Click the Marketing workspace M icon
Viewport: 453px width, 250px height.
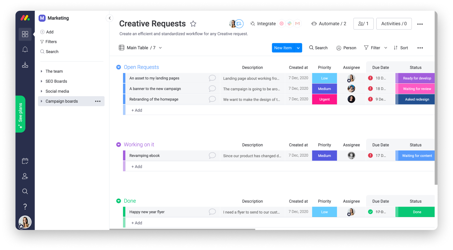point(42,18)
